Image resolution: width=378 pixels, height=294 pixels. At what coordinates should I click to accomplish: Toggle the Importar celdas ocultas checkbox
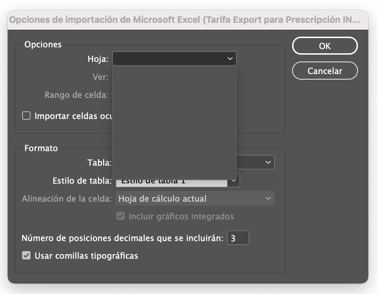[x=26, y=116]
